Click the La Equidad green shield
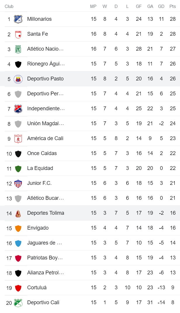Image resolution: width=180 pixels, height=313 pixels. pos(18,168)
